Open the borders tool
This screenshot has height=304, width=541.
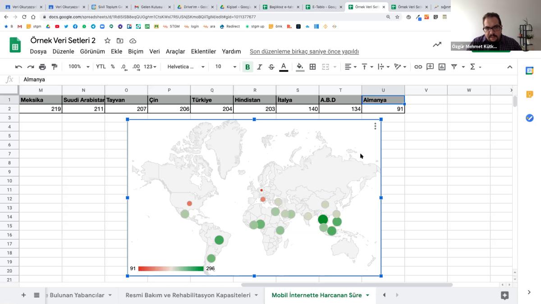[x=312, y=67]
